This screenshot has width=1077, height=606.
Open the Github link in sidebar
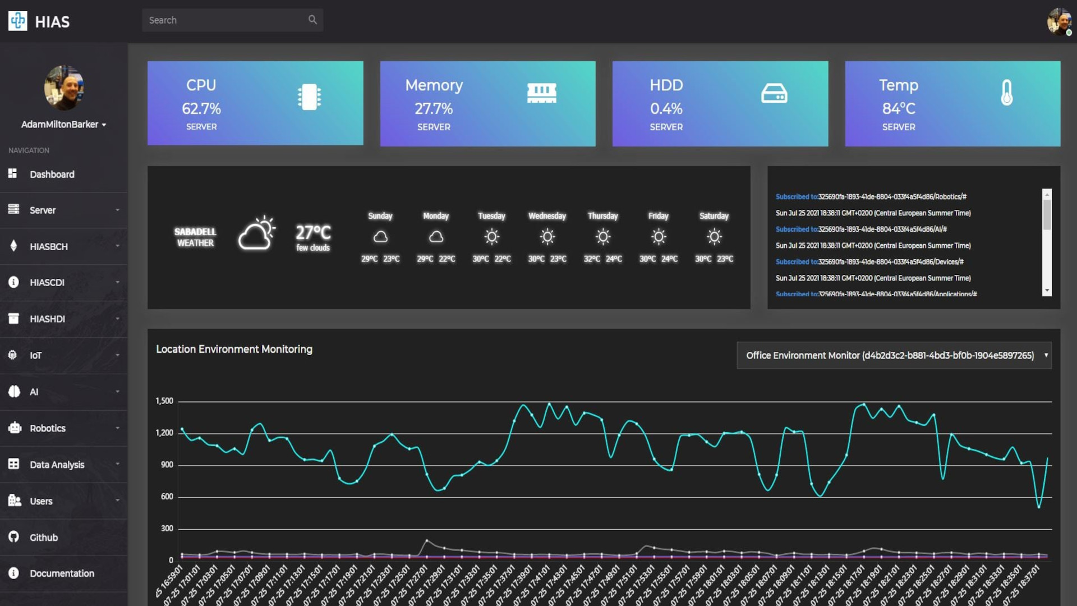tap(64, 538)
